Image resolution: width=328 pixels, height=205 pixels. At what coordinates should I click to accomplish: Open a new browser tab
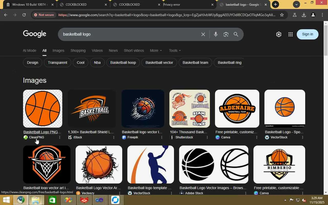click(275, 4)
